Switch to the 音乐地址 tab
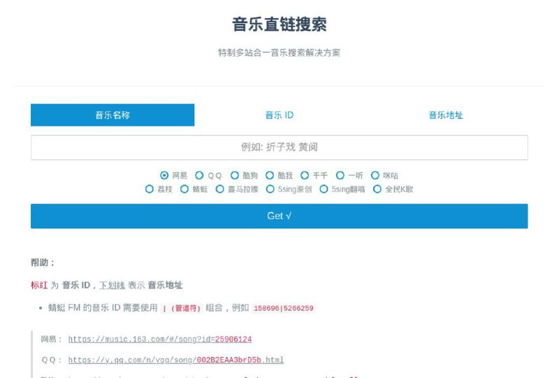 point(445,115)
